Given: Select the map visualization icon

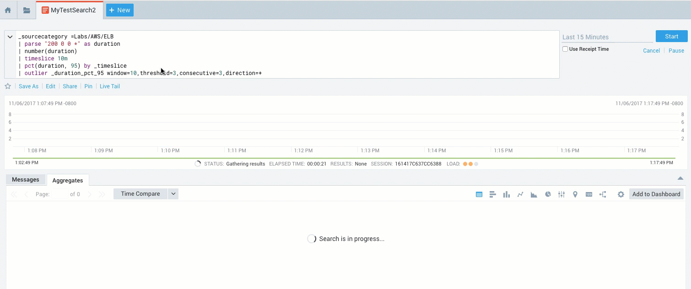Looking at the screenshot, I should (575, 194).
